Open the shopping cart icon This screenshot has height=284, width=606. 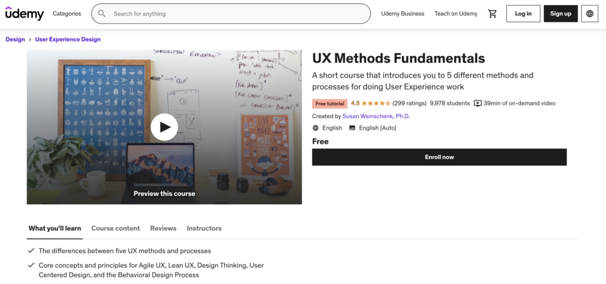point(492,14)
